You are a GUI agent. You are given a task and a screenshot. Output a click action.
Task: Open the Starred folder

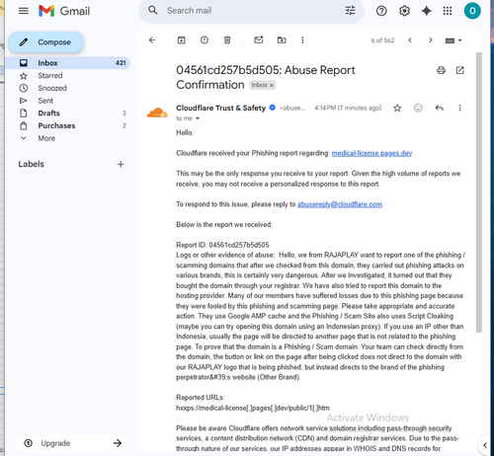[68, 76]
